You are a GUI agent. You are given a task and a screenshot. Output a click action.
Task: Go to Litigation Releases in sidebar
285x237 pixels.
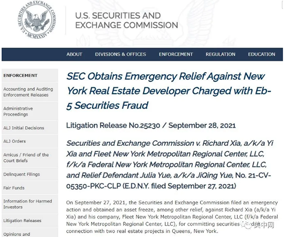coord(22,221)
